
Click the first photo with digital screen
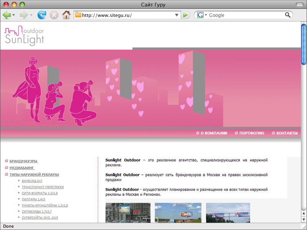pyautogui.click(x=128, y=213)
